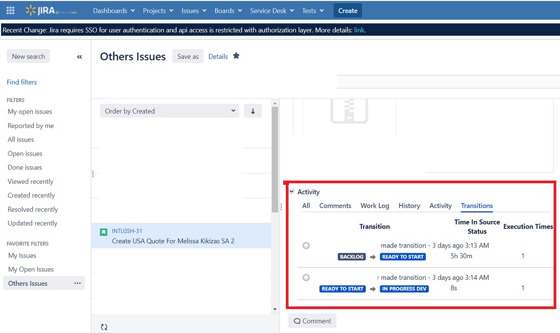Toggle the favorite star for Others Issues
The width and height of the screenshot is (560, 333).
pyautogui.click(x=236, y=56)
